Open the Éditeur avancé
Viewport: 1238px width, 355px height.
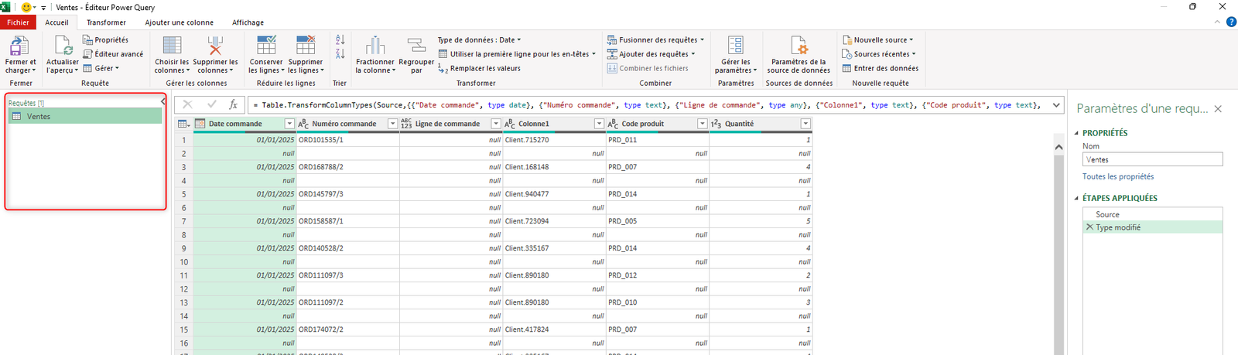point(113,54)
